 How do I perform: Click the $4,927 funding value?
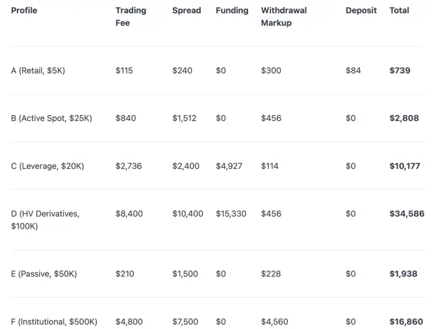click(229, 166)
